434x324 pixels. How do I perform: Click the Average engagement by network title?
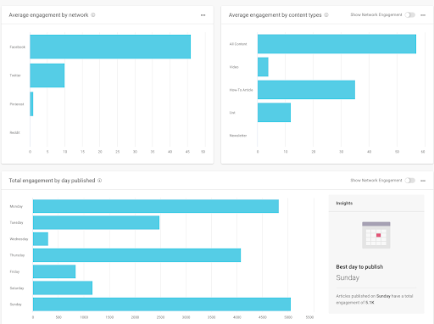48,15
